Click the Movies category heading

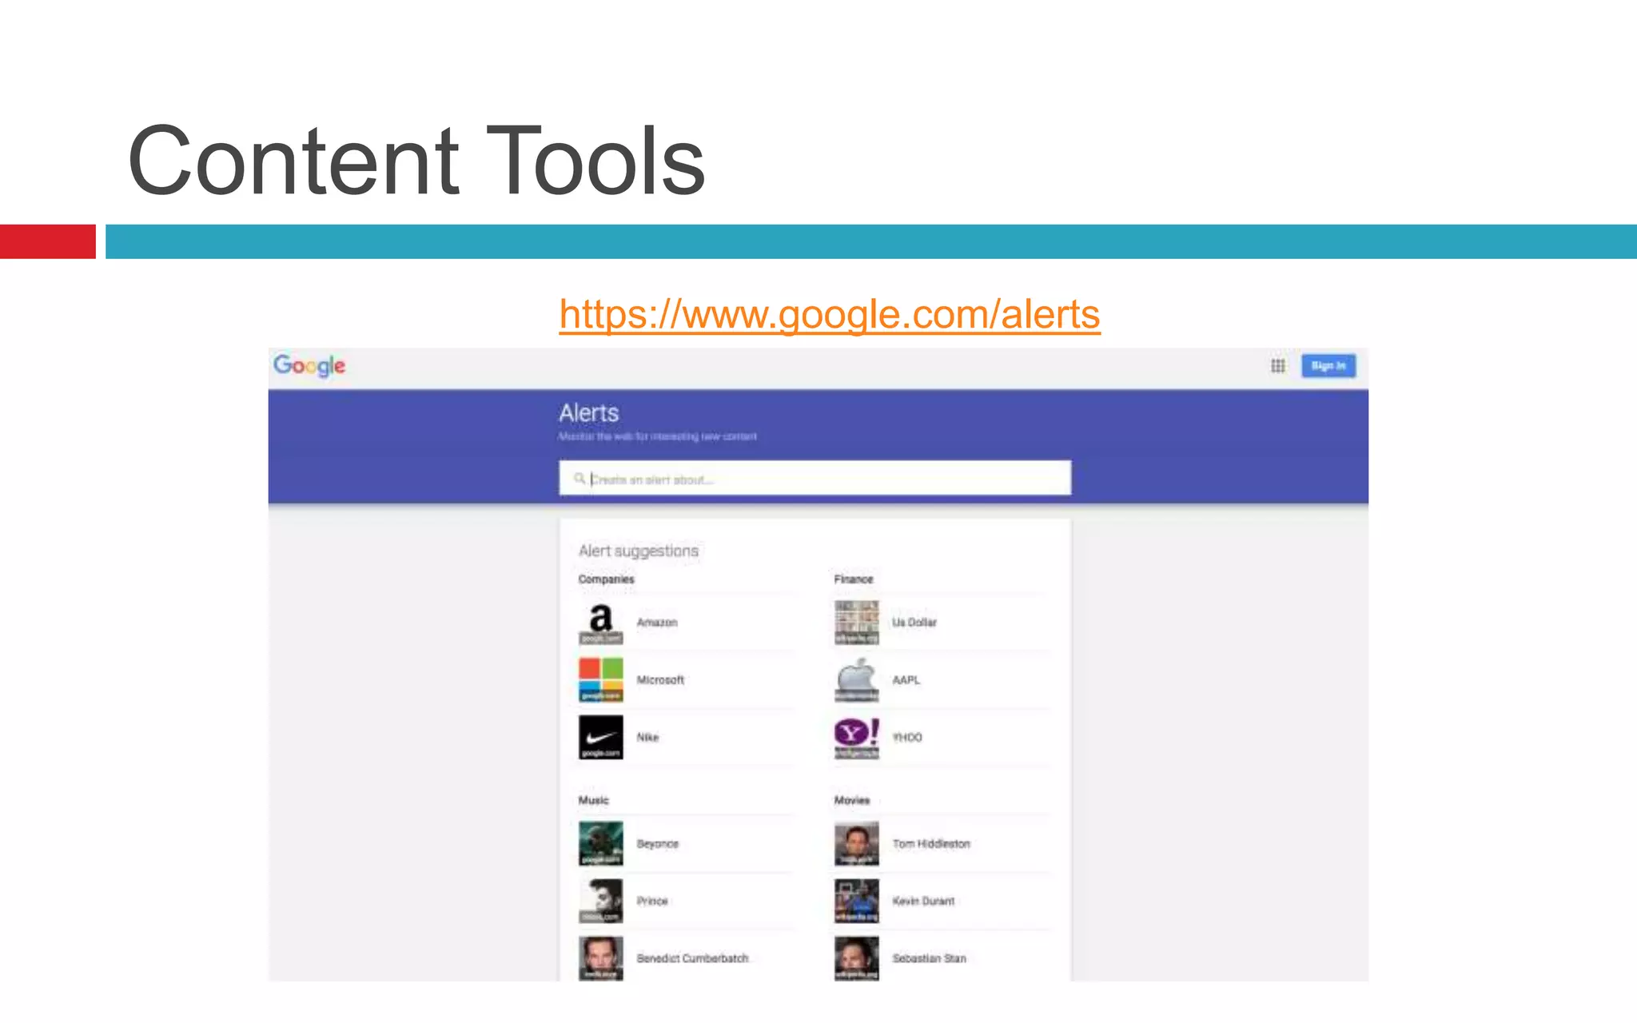coord(851,800)
